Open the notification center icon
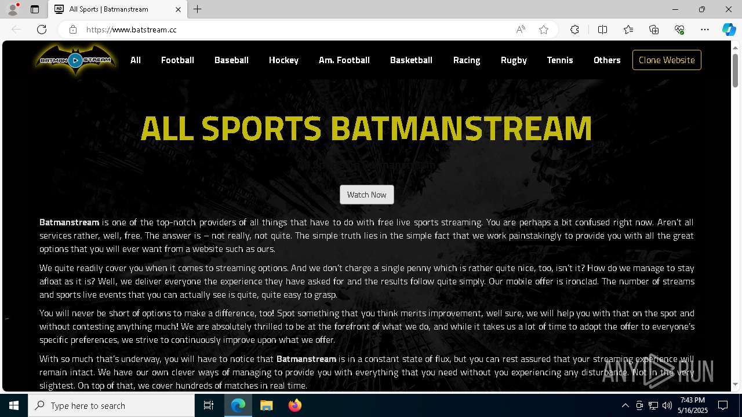Image resolution: width=742 pixels, height=417 pixels. click(x=723, y=405)
